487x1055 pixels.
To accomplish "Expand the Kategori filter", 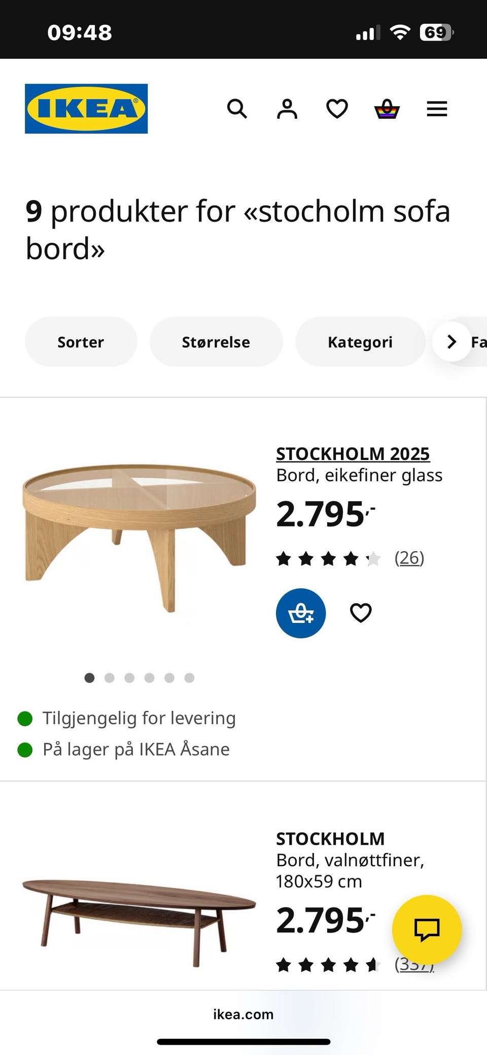I will click(360, 342).
